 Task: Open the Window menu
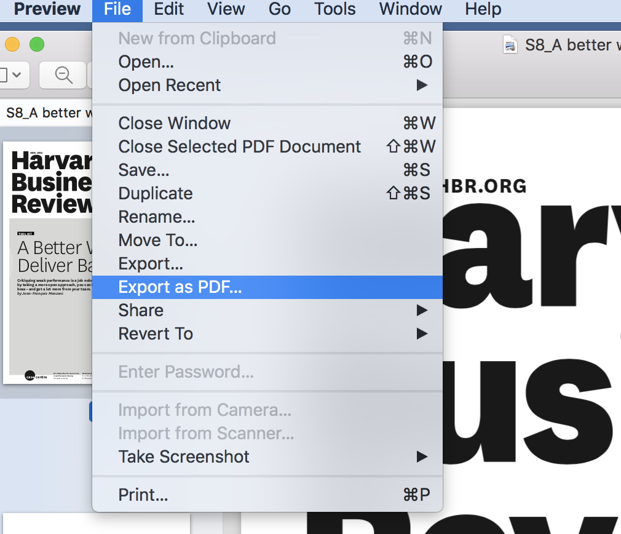tap(410, 9)
